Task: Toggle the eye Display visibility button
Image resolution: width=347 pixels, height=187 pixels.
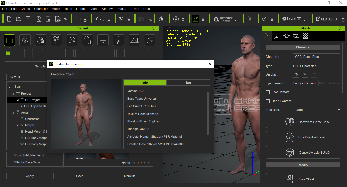Action: tap(296, 74)
